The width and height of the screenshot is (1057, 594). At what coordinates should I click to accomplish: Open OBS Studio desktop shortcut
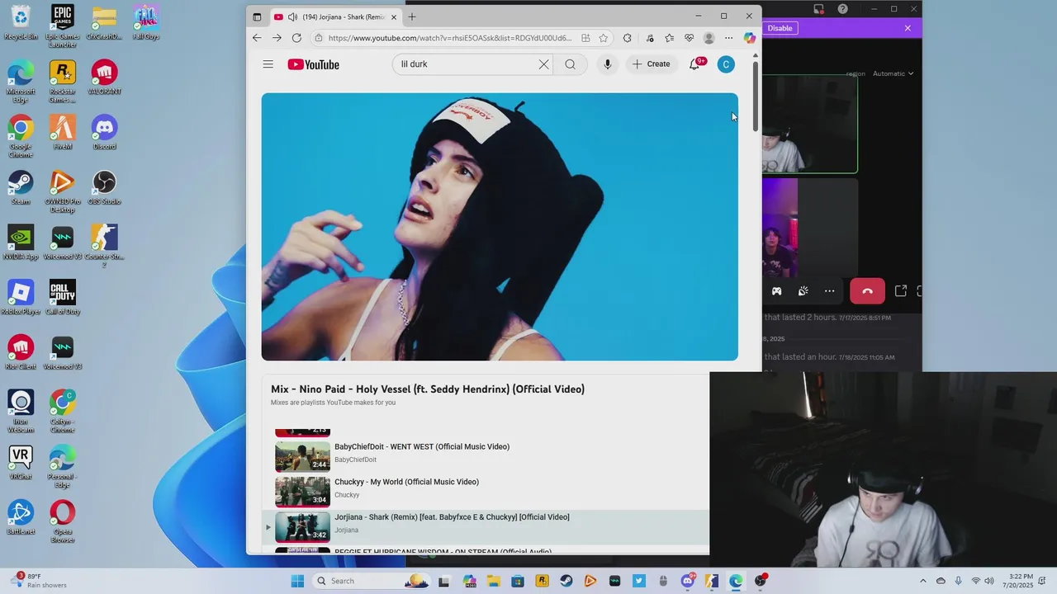click(104, 187)
